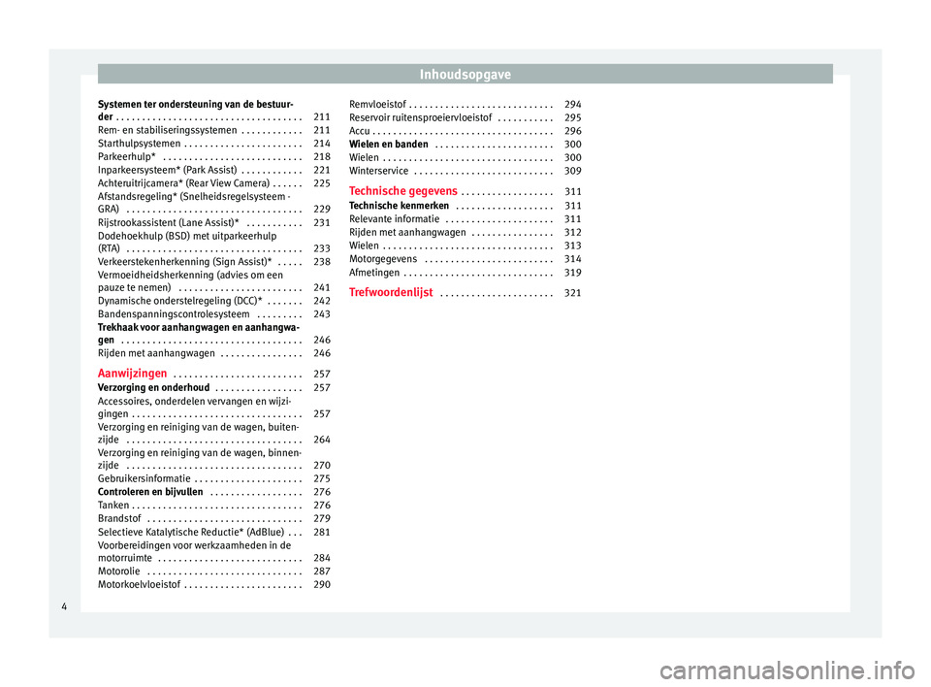Go to Gebruikersinformatie entry
The width and height of the screenshot is (931, 687).
pos(144,479)
